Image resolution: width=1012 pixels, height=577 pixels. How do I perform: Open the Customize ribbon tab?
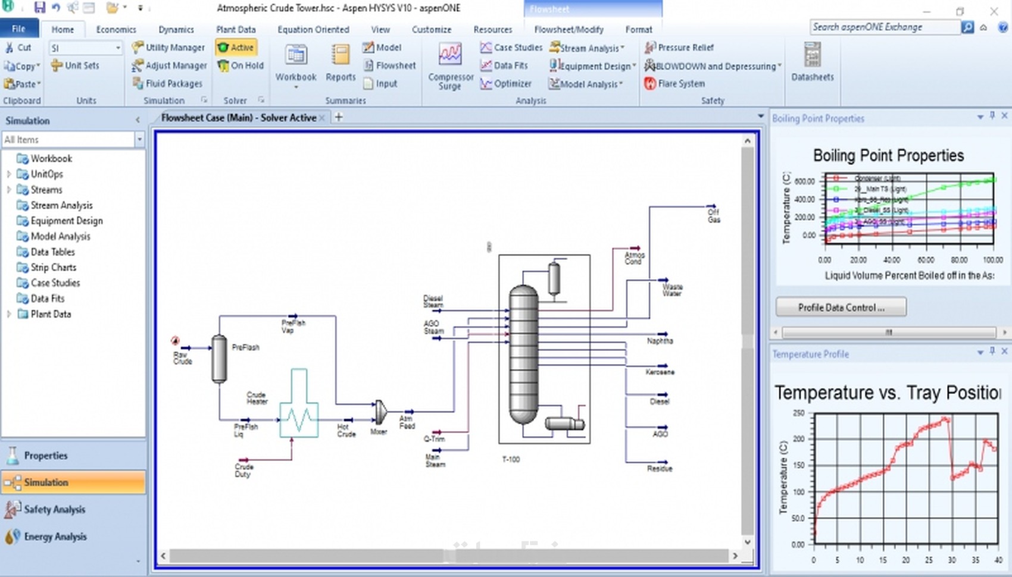[432, 29]
